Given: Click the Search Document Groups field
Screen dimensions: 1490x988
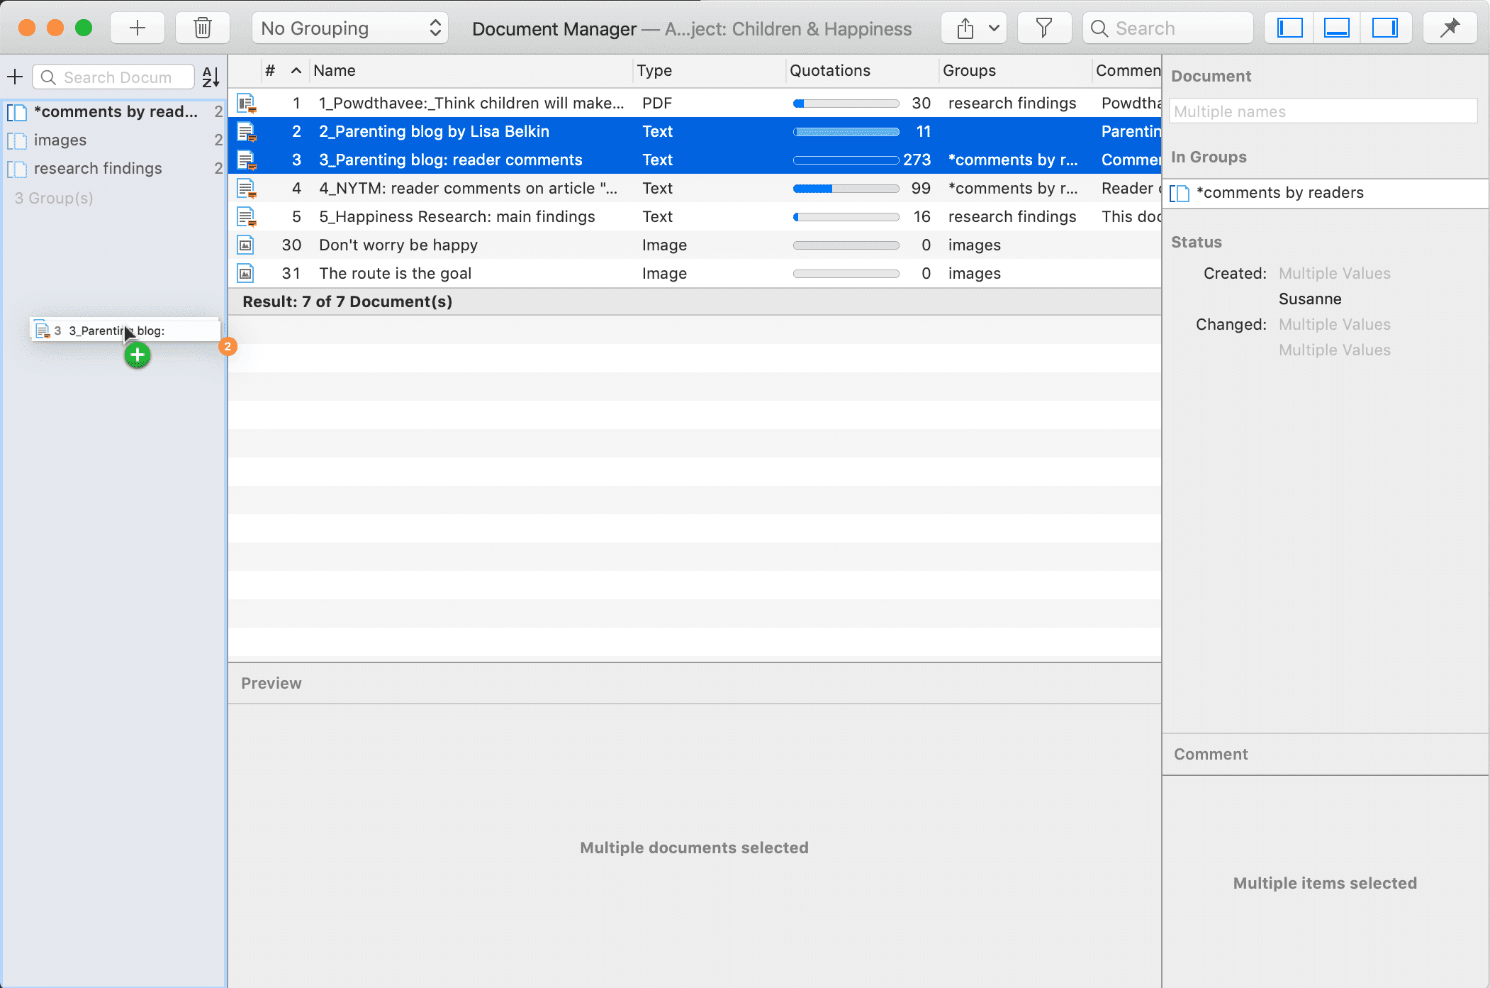Looking at the screenshot, I should tap(113, 77).
